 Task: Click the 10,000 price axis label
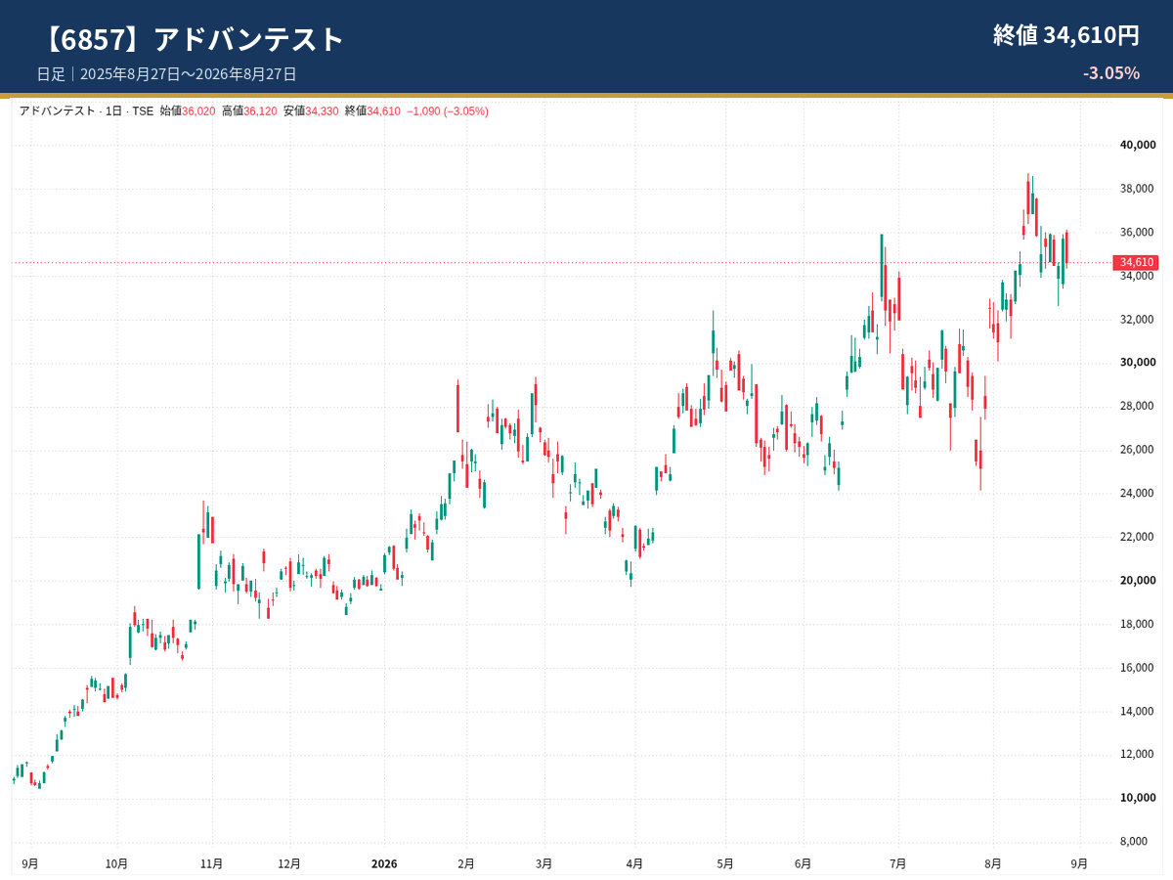pos(1138,798)
